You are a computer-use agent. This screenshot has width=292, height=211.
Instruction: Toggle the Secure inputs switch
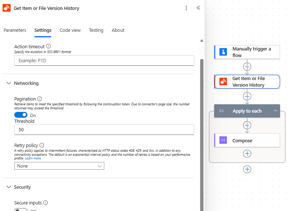pos(21,210)
